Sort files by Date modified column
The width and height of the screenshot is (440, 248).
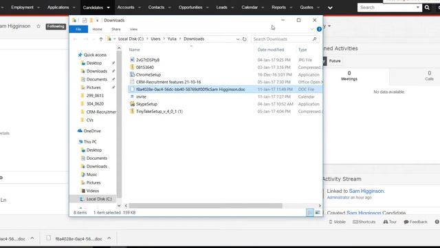click(x=270, y=50)
